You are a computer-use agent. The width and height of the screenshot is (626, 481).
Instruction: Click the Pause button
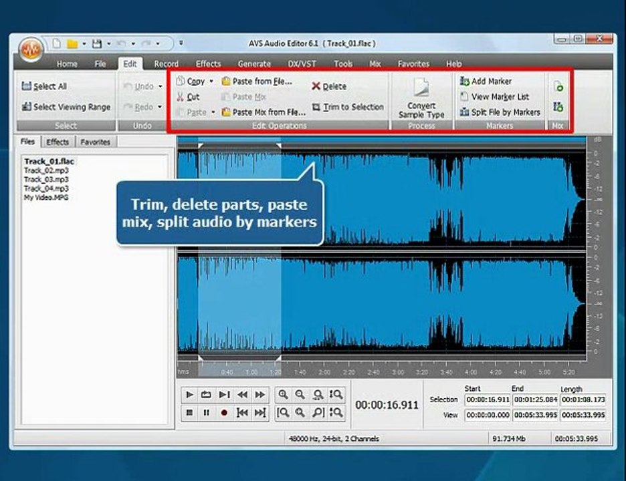coord(206,412)
